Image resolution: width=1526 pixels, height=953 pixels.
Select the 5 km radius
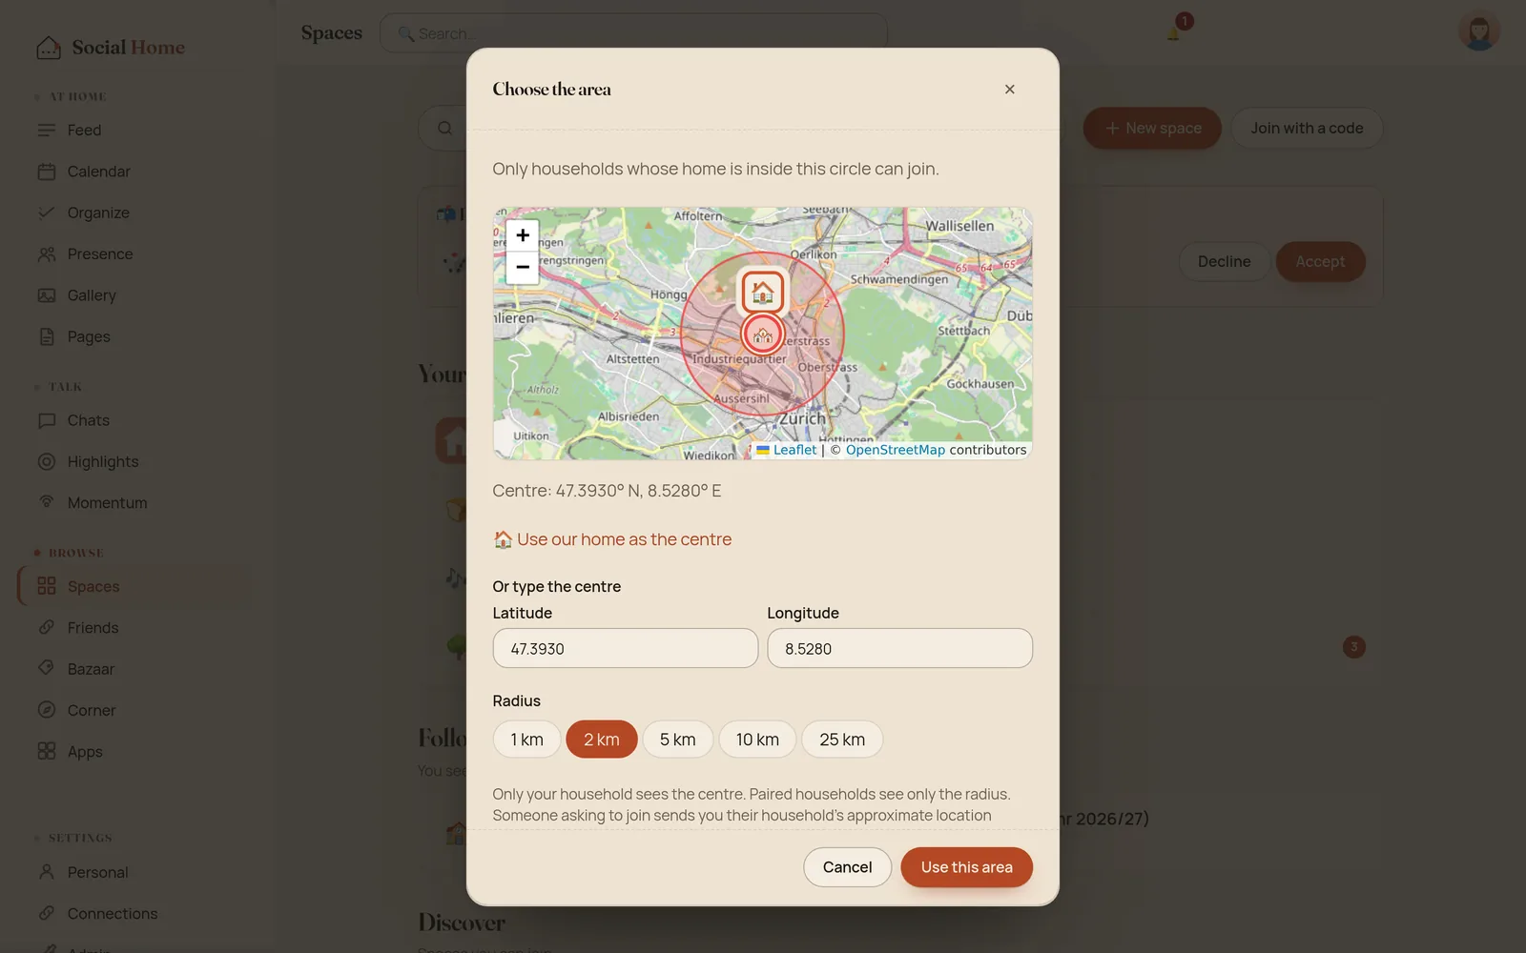tap(678, 740)
